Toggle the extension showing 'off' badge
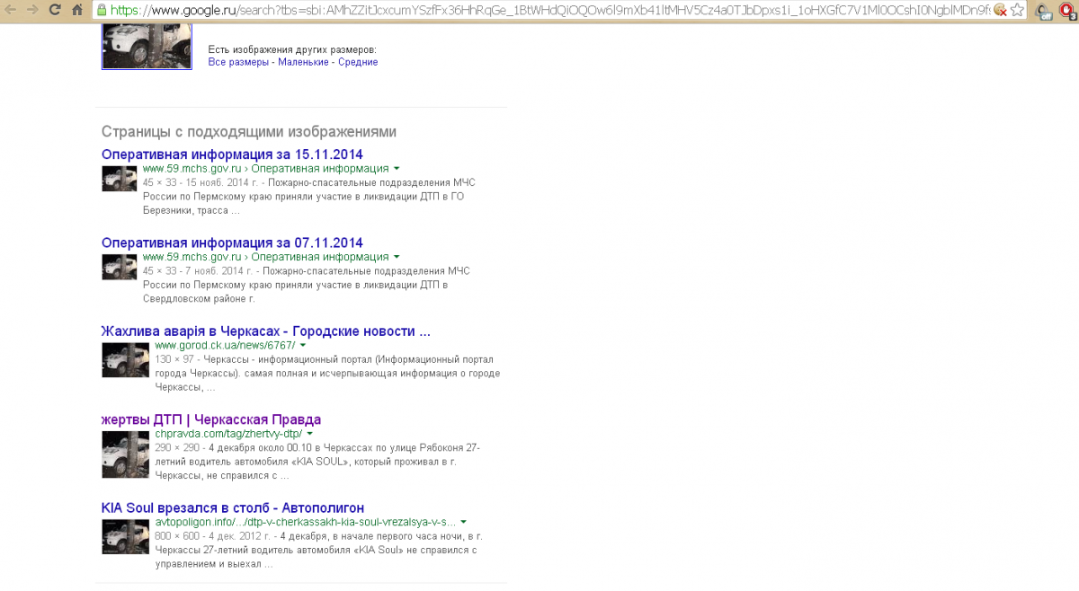 coord(1043,11)
